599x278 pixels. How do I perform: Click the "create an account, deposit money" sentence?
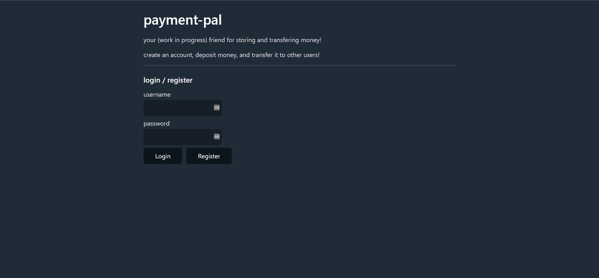tap(231, 55)
